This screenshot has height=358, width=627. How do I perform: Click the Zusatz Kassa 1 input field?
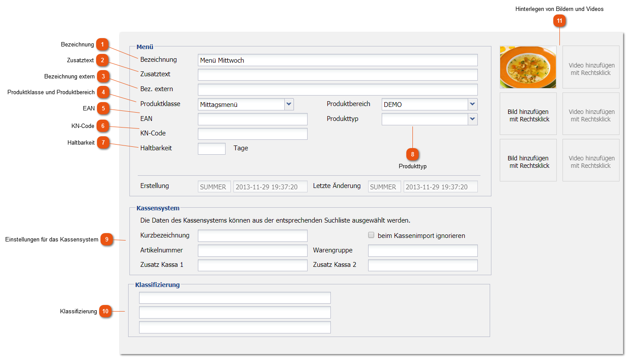[x=252, y=265]
